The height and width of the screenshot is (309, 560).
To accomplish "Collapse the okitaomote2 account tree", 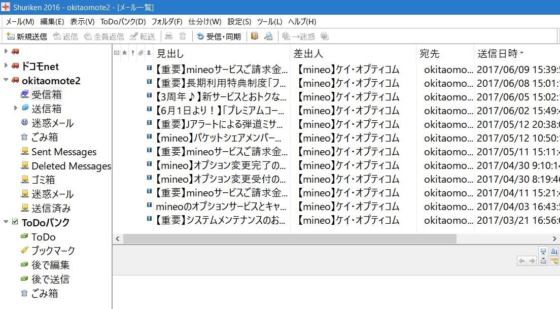I will click(6, 80).
